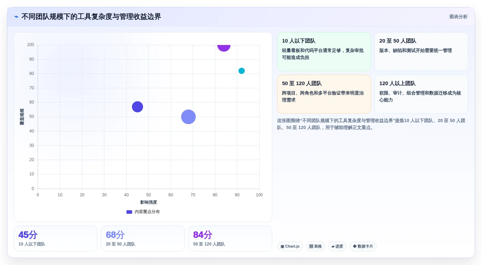This screenshot has height=265, width=482.
Task: Open the card about 版本、缺陷和测试 unified management
Action: coord(421,52)
